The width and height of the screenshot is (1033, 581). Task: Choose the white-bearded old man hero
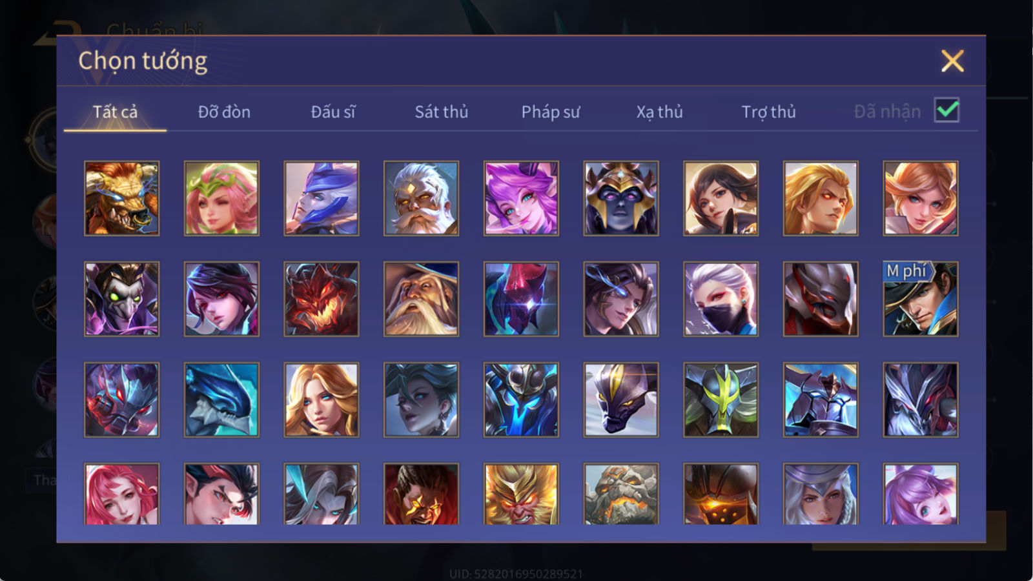422,198
